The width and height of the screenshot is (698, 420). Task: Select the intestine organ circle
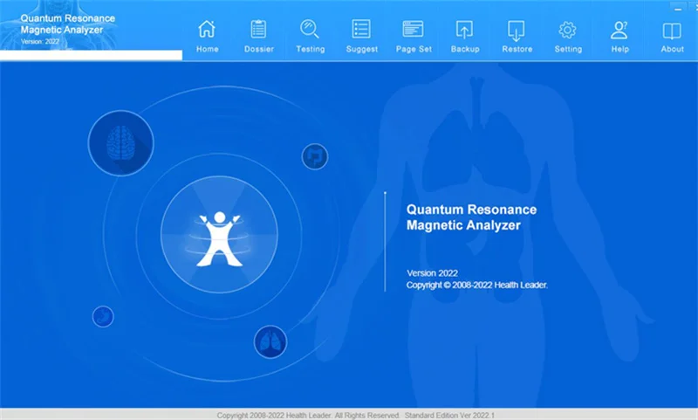(x=315, y=156)
